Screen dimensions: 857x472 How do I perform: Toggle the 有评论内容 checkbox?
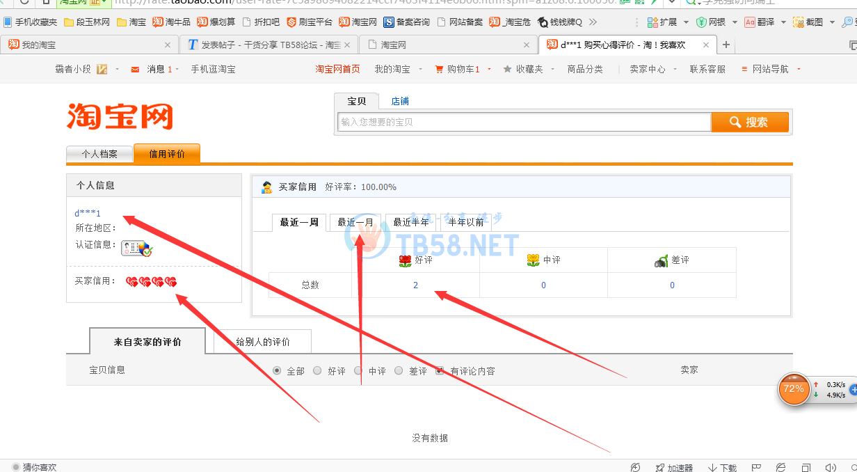(440, 371)
